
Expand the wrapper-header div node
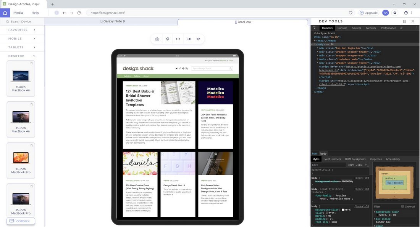pos(317,52)
